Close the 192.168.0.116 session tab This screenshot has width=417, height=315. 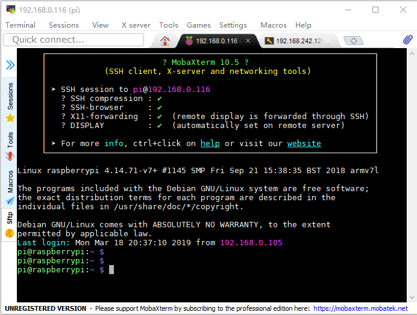[x=248, y=41]
